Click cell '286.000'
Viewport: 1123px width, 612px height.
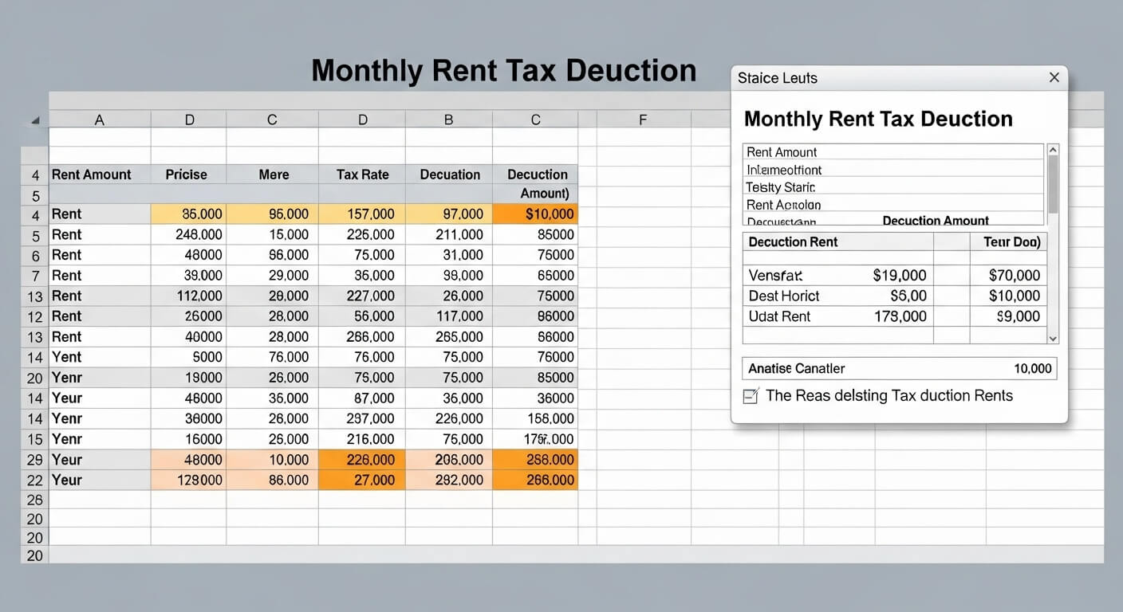point(363,337)
